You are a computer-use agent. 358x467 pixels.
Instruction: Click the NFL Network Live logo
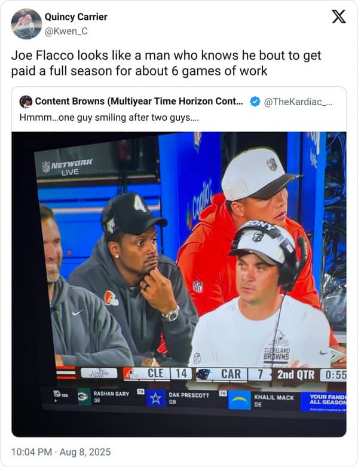pyautogui.click(x=68, y=167)
